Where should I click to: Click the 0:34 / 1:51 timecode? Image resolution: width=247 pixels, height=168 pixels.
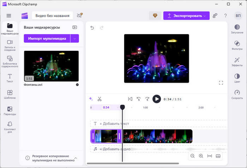point(173,99)
